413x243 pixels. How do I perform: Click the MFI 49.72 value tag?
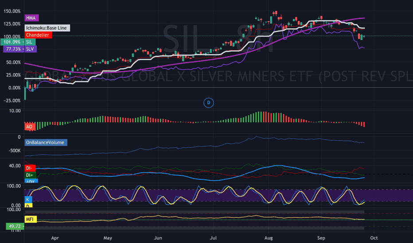click(15, 226)
